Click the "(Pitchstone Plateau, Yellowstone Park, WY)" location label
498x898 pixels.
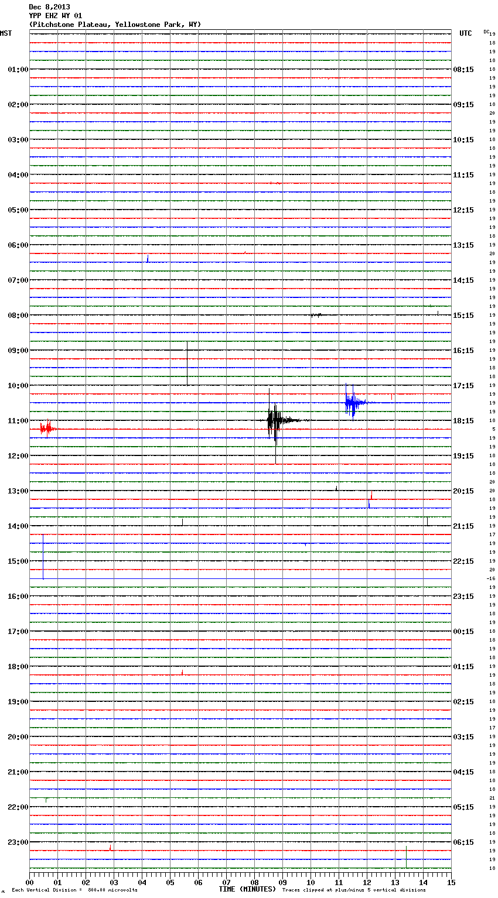coord(115,25)
